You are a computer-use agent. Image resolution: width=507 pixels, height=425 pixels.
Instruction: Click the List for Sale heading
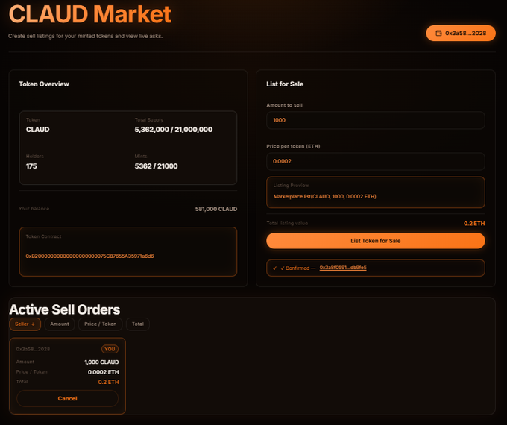285,84
